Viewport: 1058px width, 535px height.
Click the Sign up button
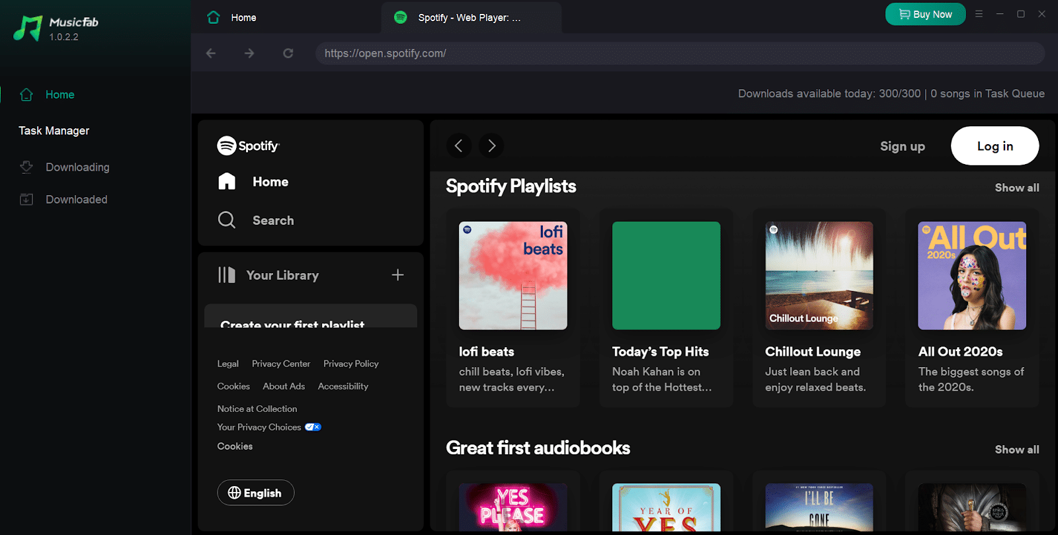pos(903,146)
